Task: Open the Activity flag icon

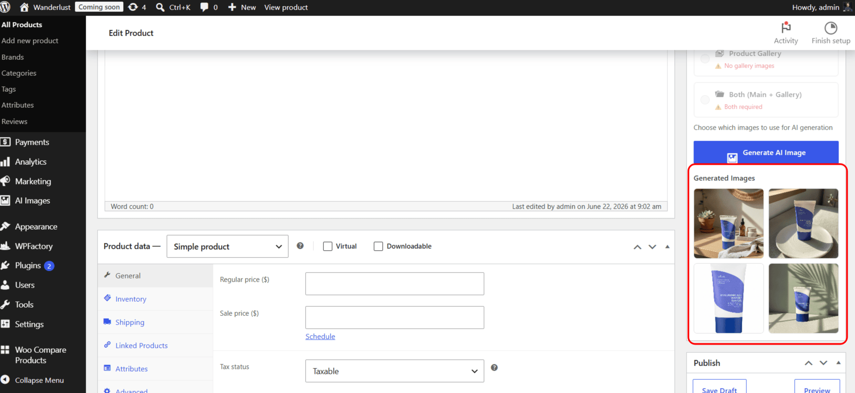Action: (786, 27)
